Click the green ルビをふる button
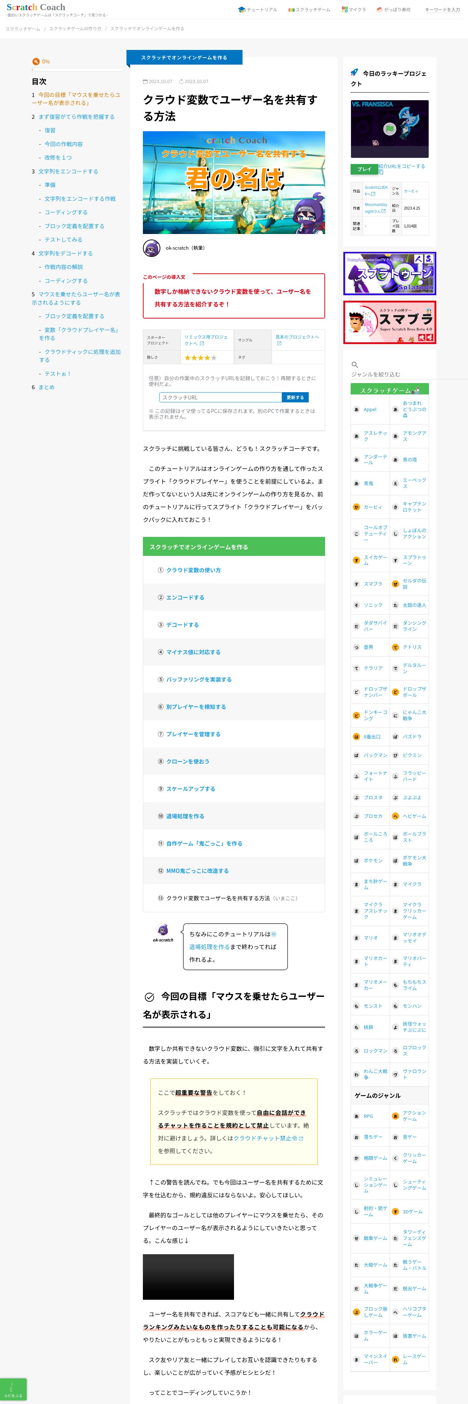 [13, 1389]
